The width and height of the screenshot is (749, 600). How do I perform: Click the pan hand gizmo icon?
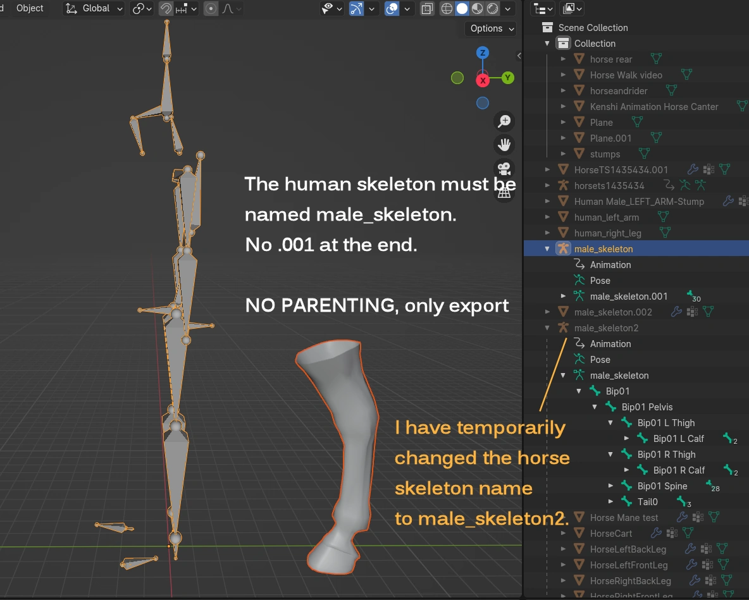coord(504,145)
